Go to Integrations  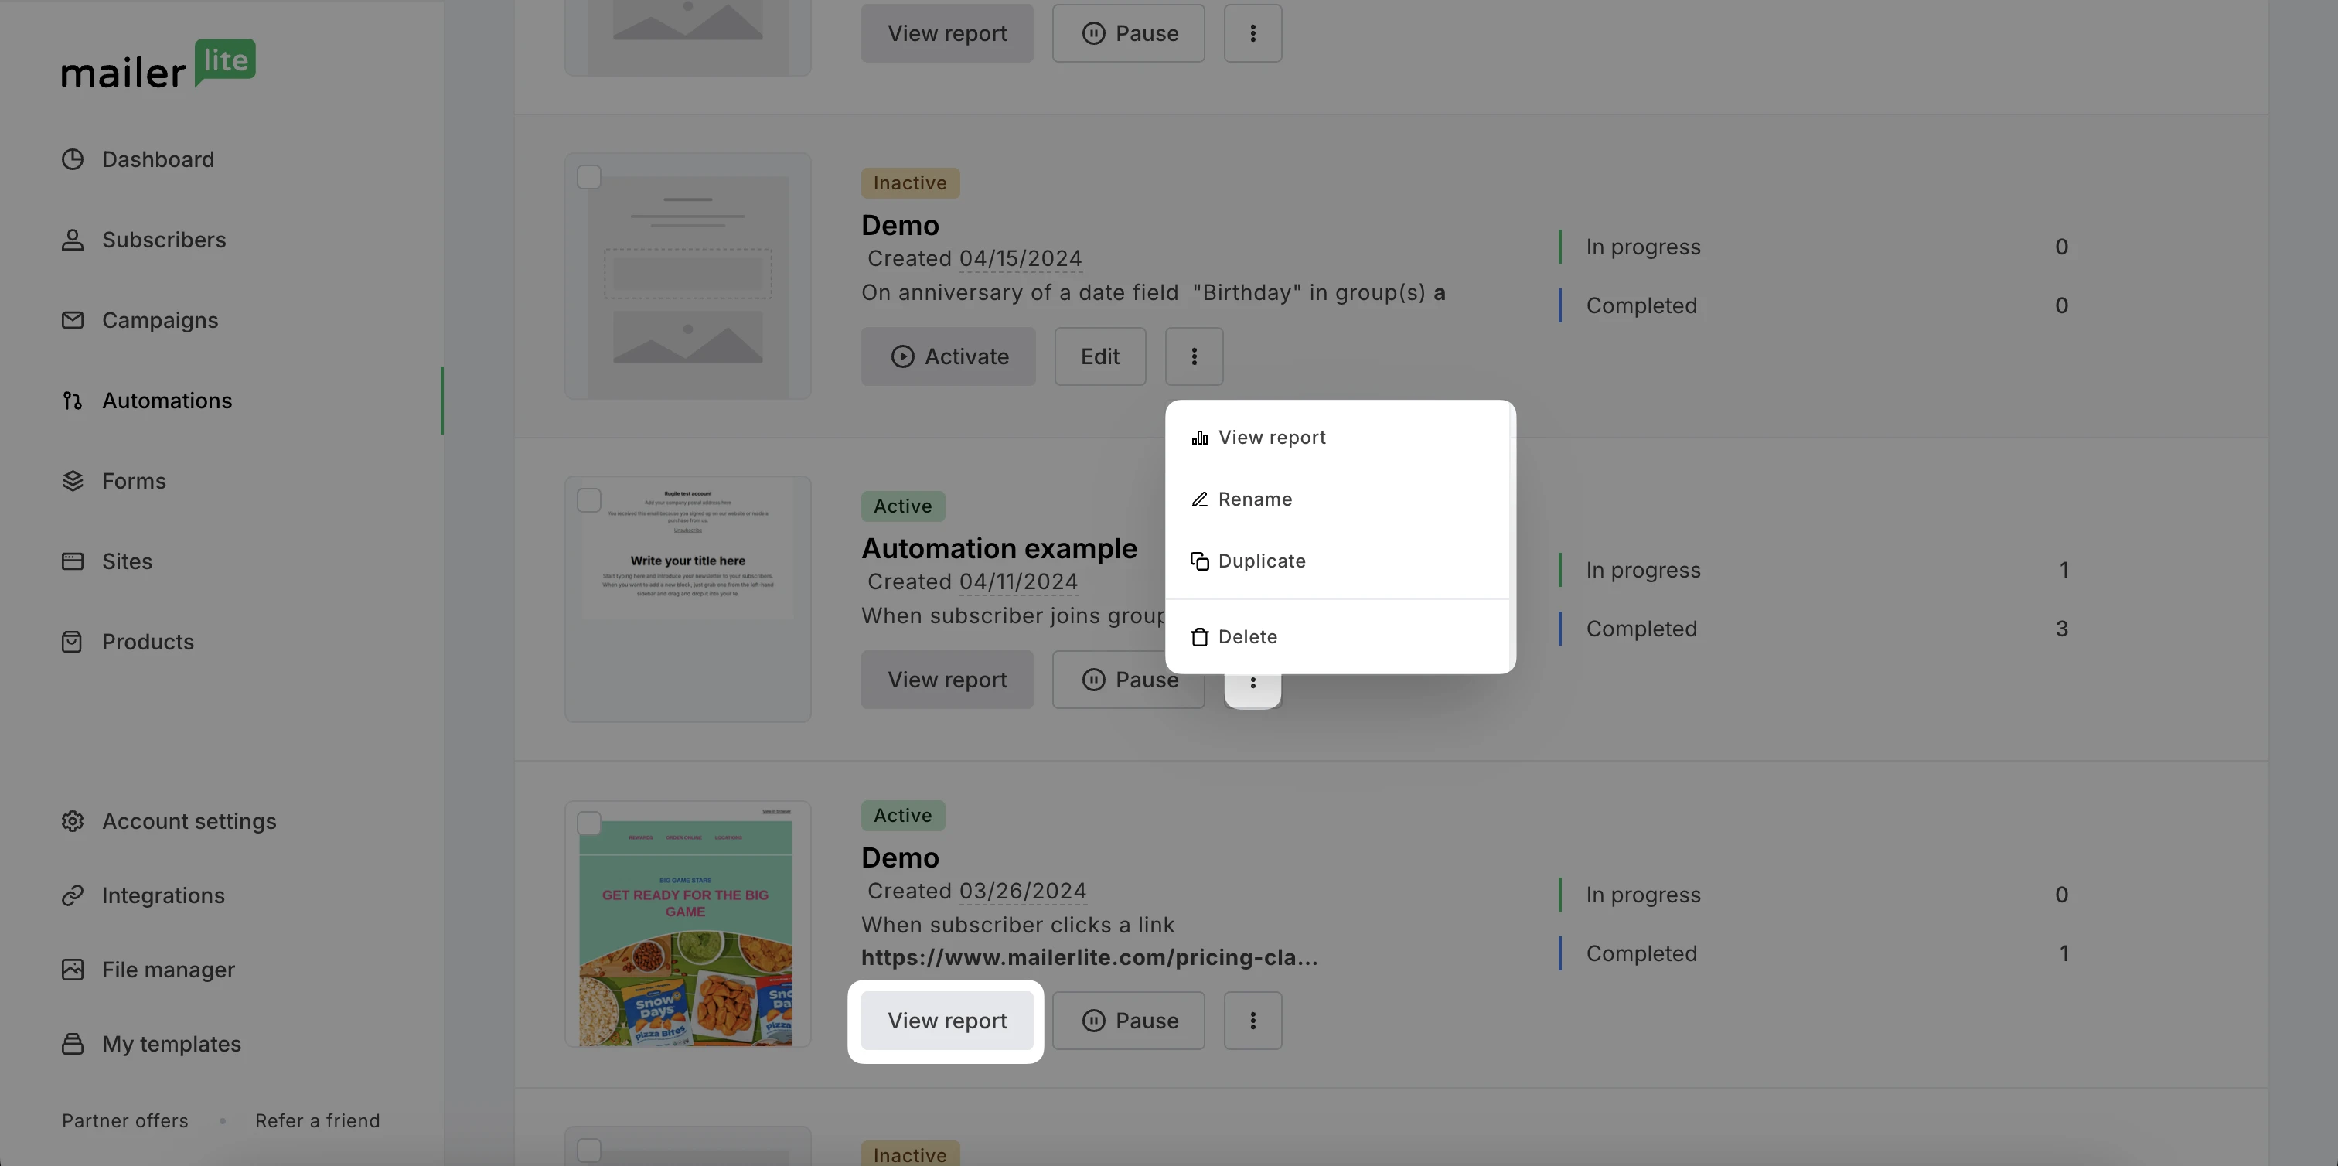click(x=143, y=895)
